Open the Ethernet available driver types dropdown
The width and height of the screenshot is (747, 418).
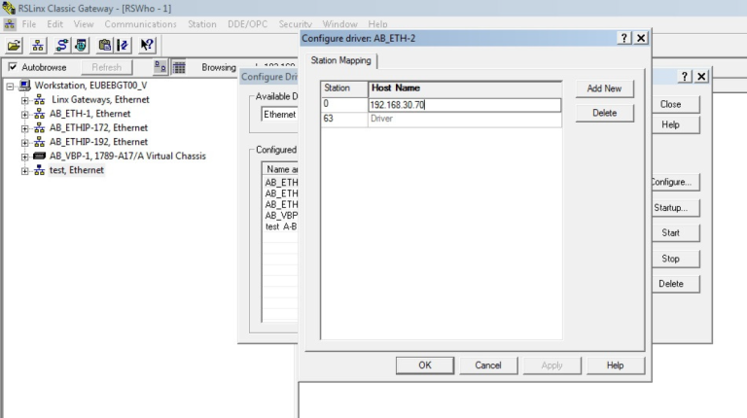[280, 115]
